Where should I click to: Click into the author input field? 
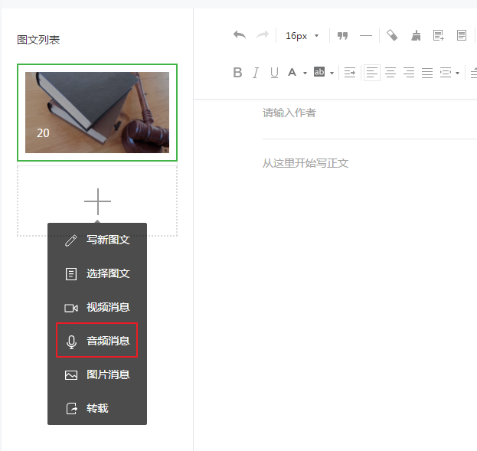[x=370, y=113]
